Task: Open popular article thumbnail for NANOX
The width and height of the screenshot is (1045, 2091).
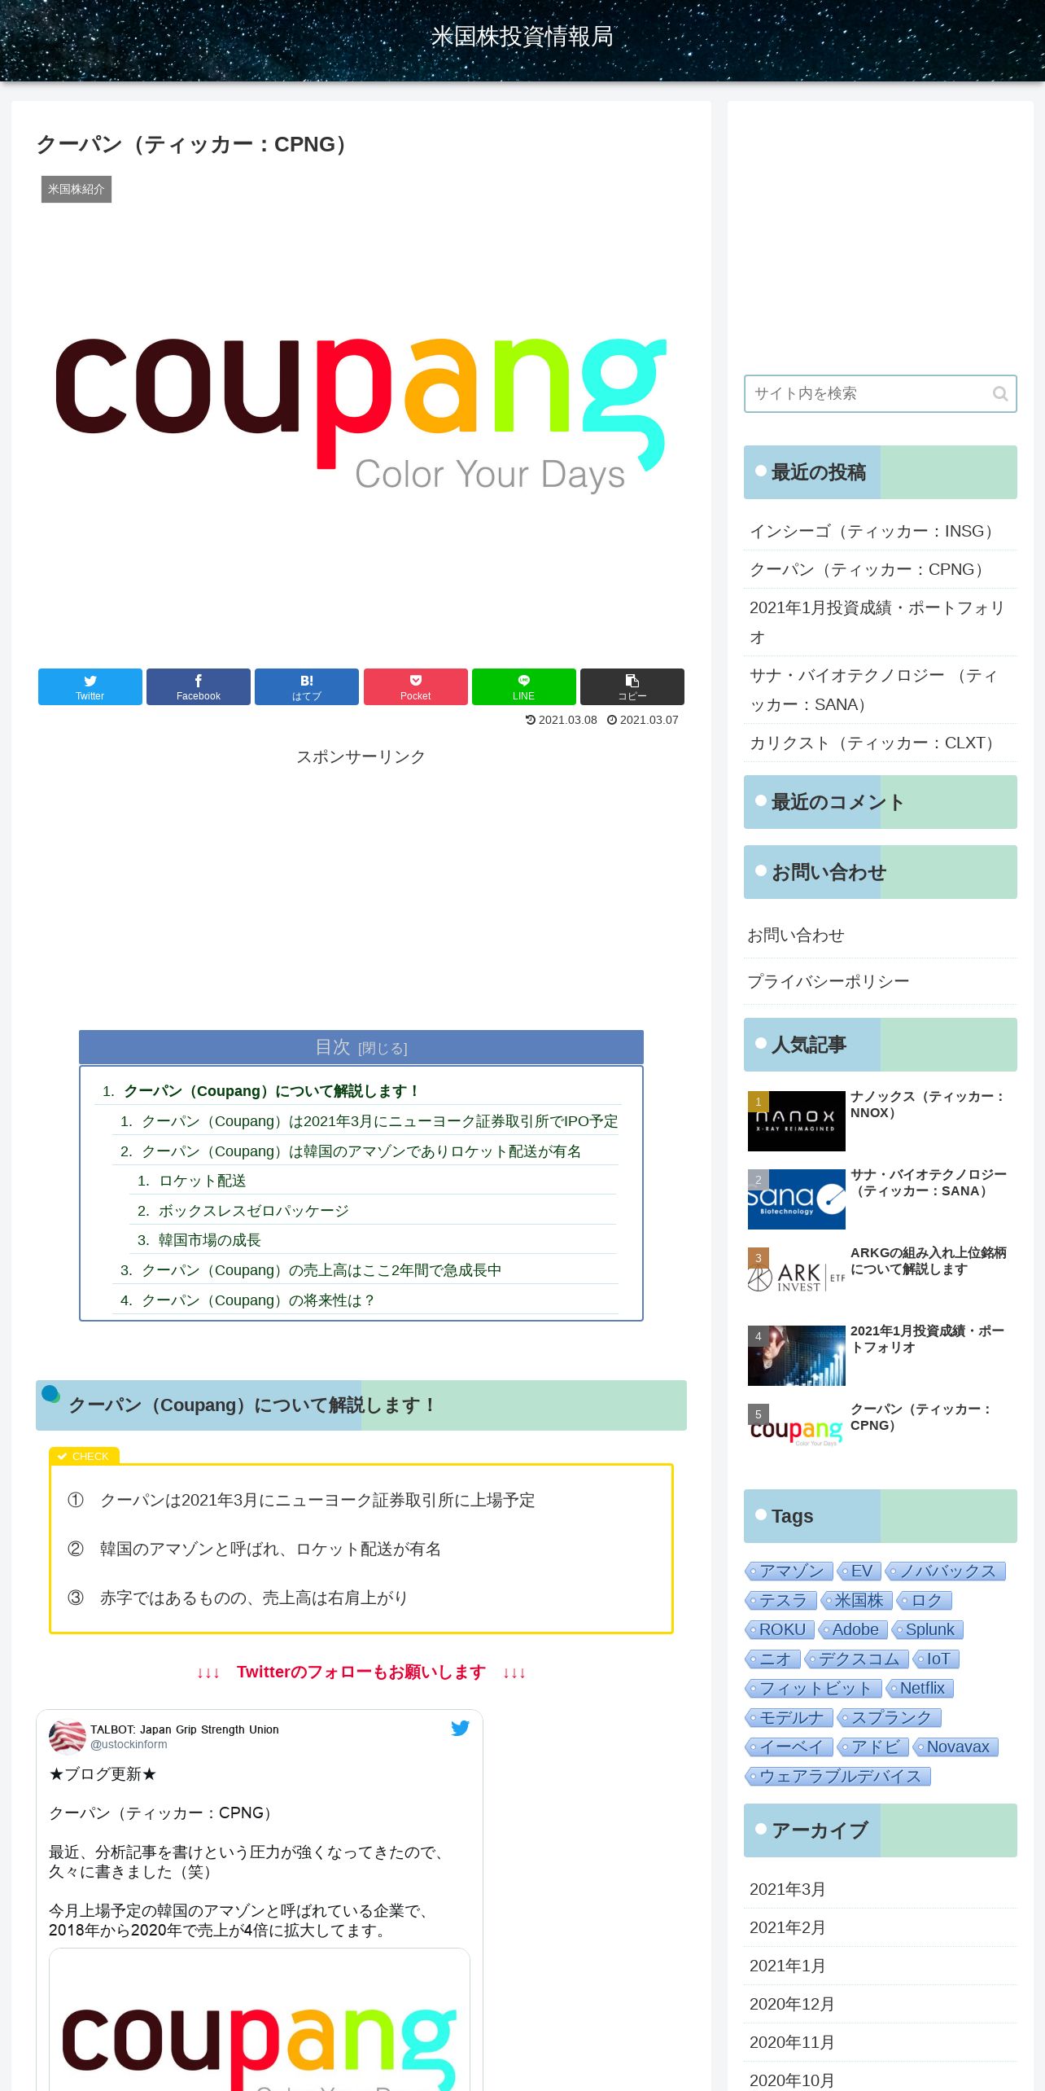Action: pyautogui.click(x=797, y=1120)
